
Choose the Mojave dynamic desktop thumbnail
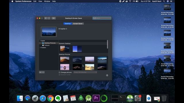65,49
